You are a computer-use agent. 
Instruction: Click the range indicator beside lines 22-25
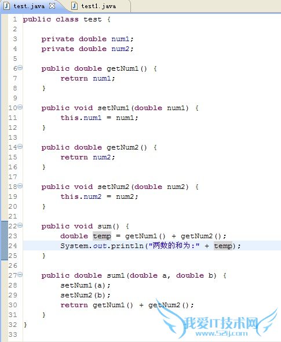click(5, 241)
